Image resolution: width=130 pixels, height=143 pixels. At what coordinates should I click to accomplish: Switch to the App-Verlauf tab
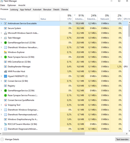25,10
